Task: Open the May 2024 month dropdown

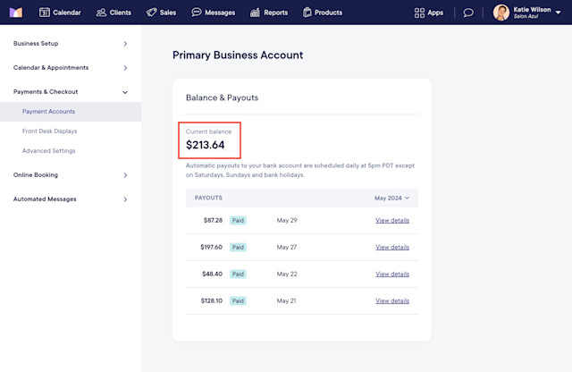Action: (x=392, y=198)
